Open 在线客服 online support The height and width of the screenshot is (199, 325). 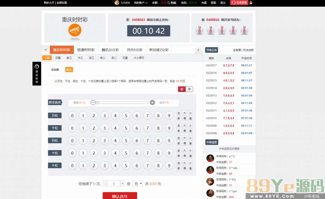239,3
